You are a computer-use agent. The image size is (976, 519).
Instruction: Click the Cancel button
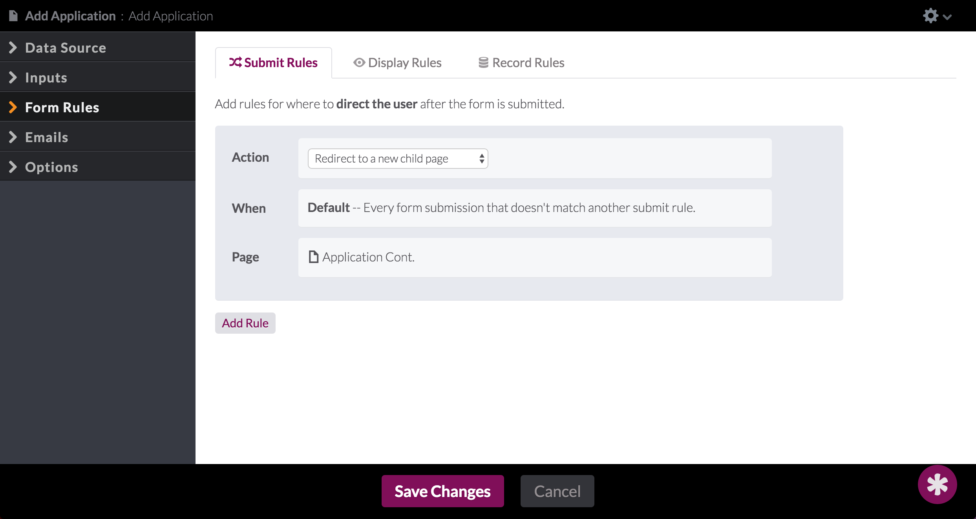557,491
